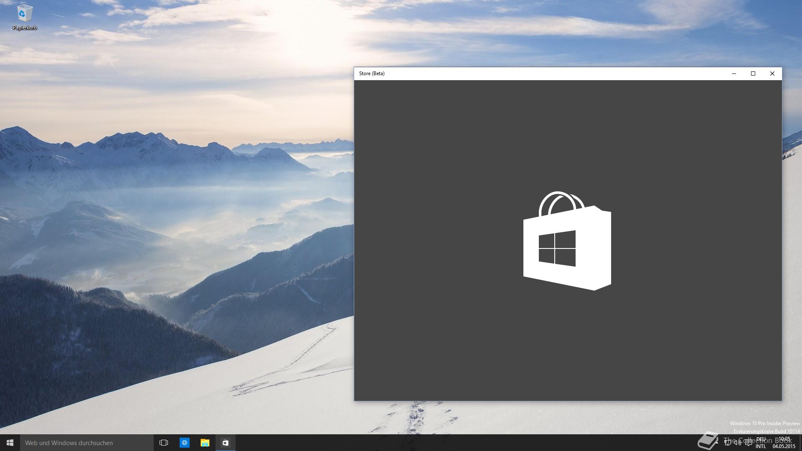Open the notification center tray icon
This screenshot has height=451, width=802.
[748, 443]
